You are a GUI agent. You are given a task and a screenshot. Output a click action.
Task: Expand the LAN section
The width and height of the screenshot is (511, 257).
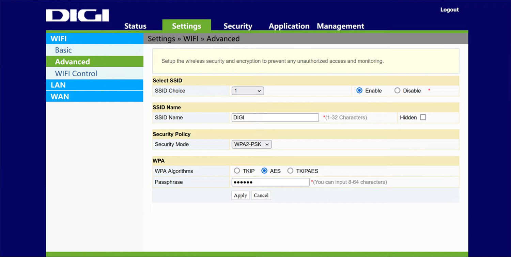58,85
